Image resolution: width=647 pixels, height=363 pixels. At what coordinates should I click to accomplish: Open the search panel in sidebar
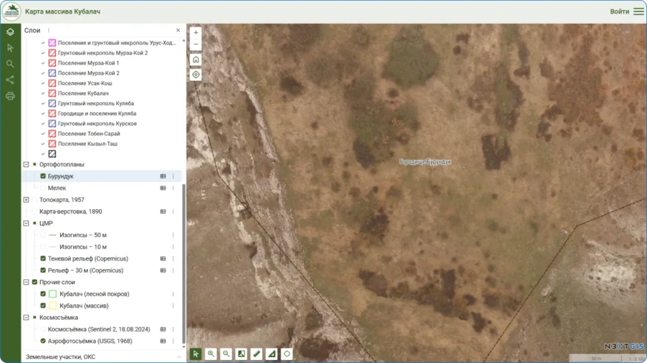(x=10, y=64)
